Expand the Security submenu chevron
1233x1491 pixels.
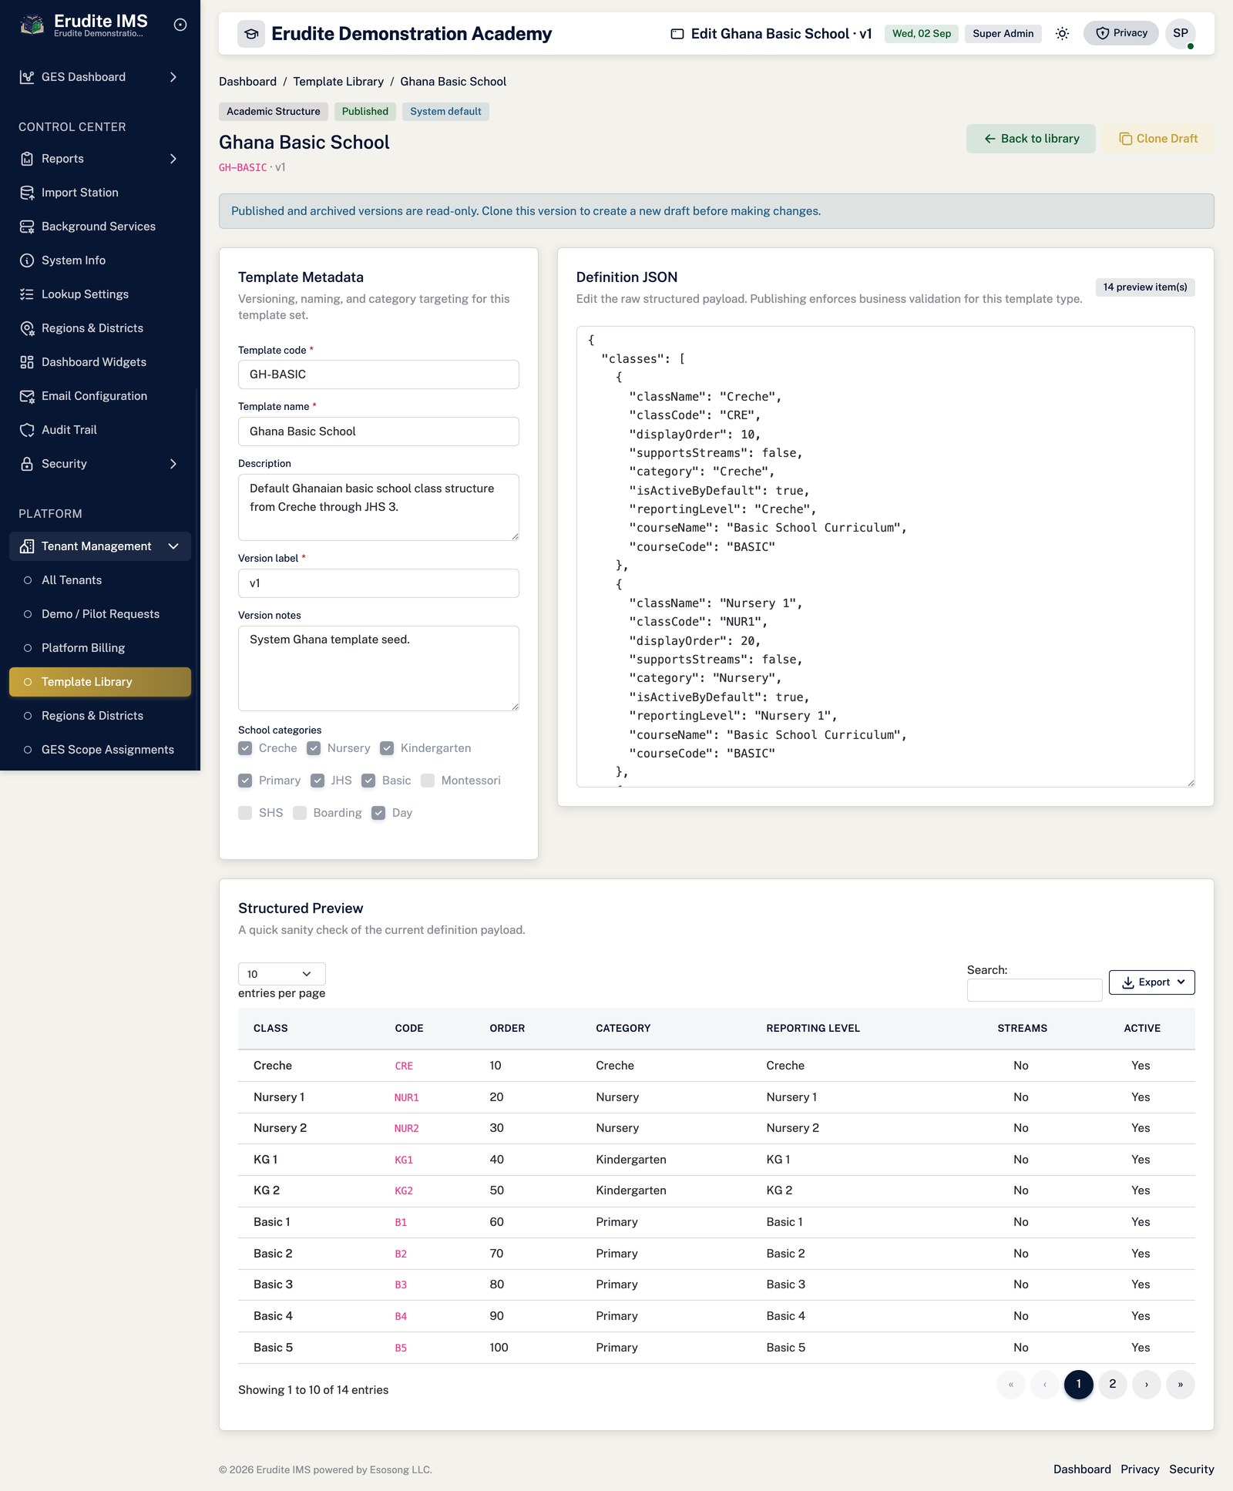pyautogui.click(x=173, y=464)
